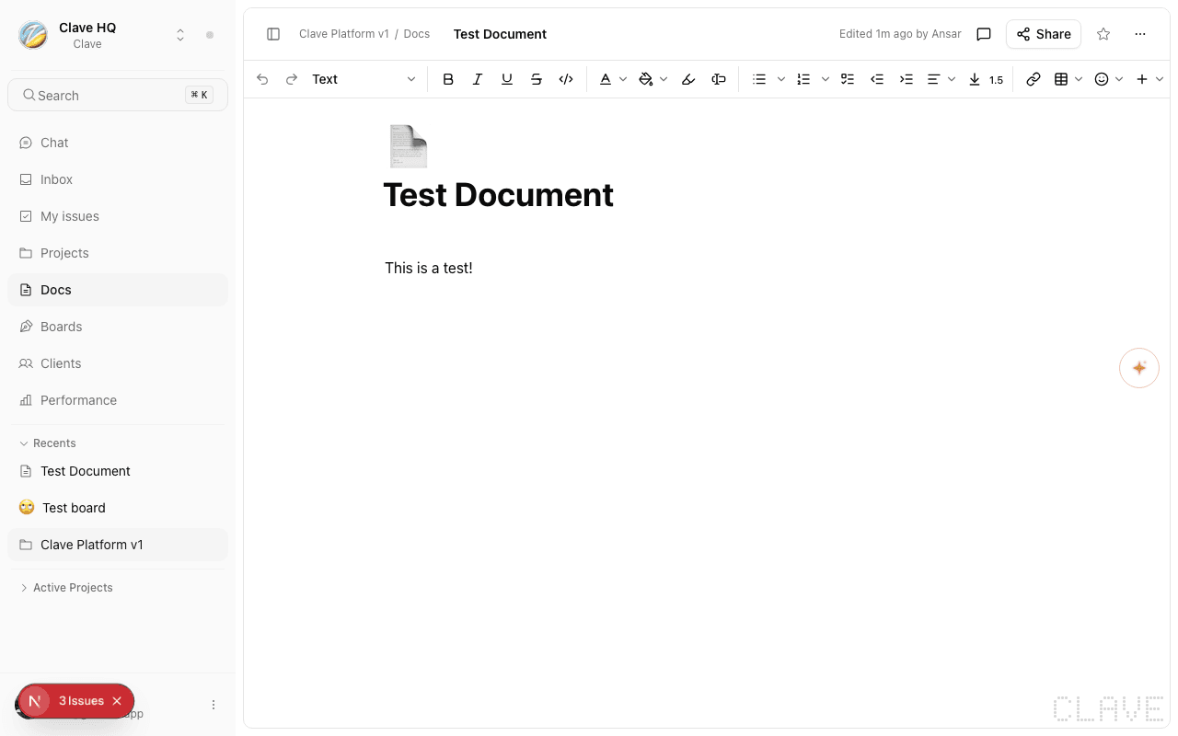Share the Test Document
Image resolution: width=1178 pixels, height=736 pixels.
1043,34
